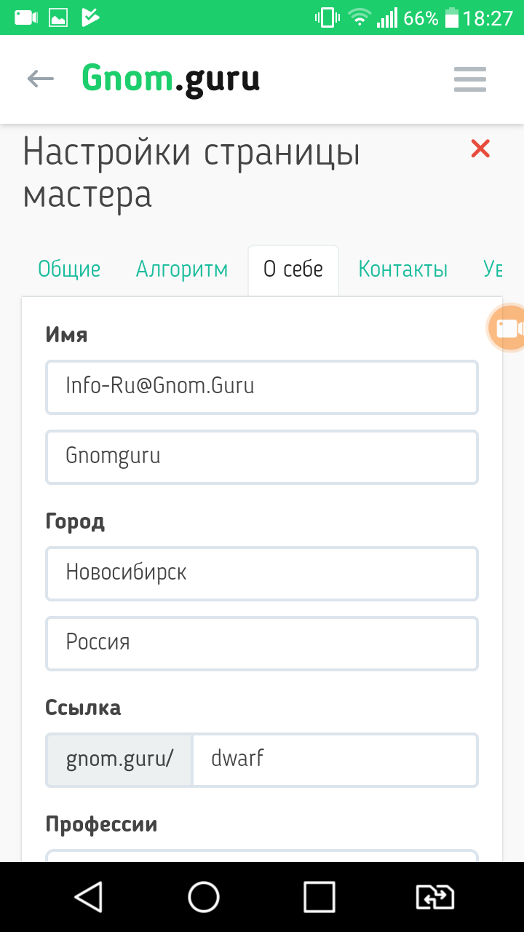
Task: Open the Алгоритм tab
Action: coord(182,269)
